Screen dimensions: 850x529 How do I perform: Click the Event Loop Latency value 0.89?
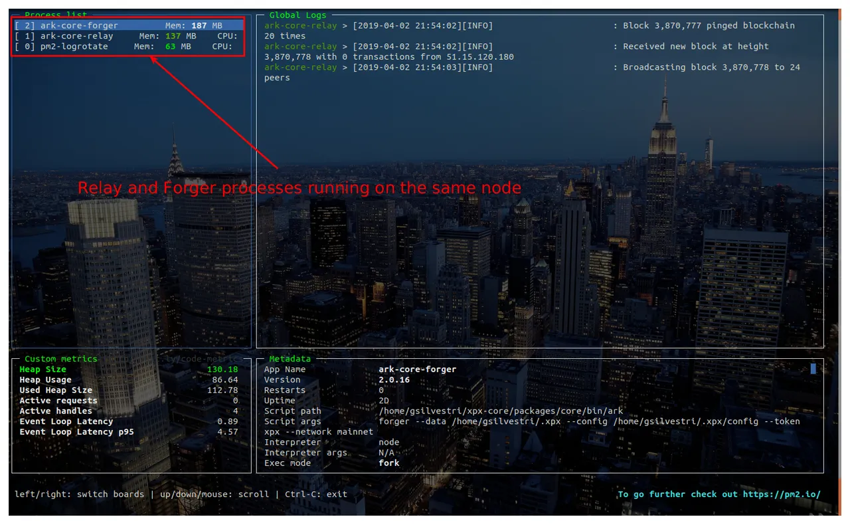pyautogui.click(x=228, y=421)
